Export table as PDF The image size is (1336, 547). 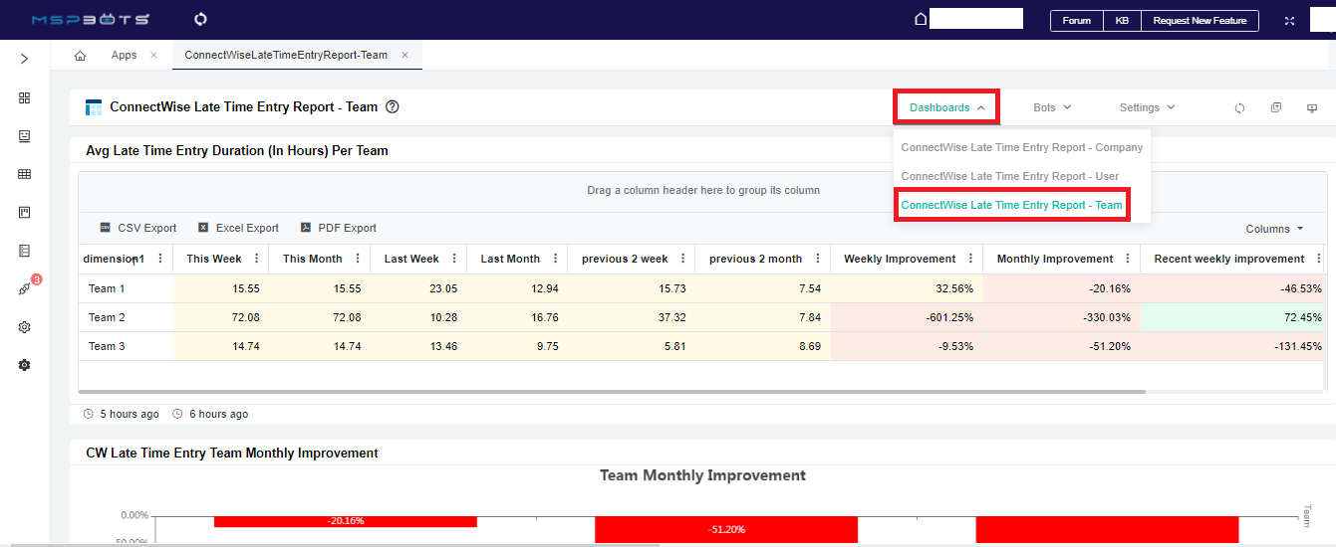click(x=339, y=228)
